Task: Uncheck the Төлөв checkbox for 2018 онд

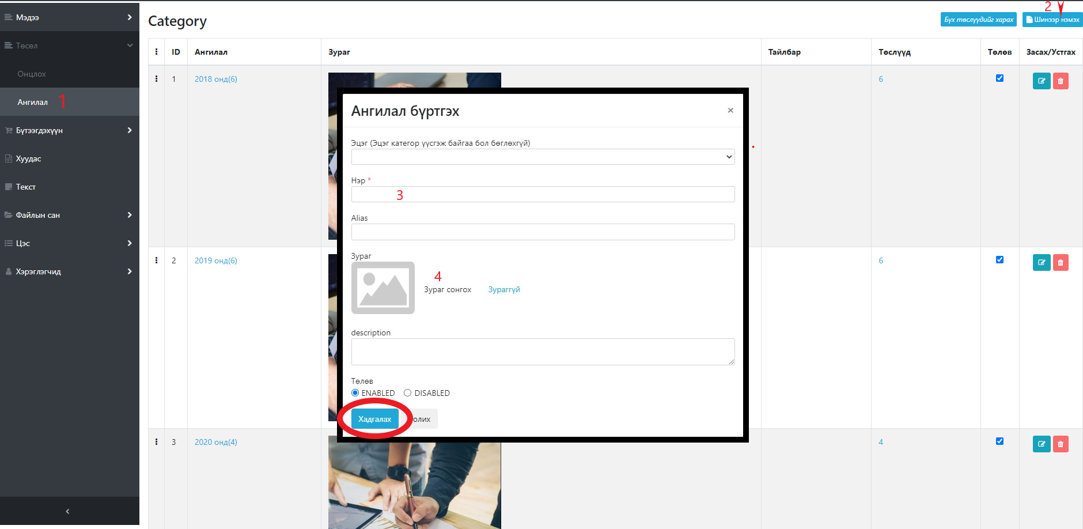Action: pos(999,78)
